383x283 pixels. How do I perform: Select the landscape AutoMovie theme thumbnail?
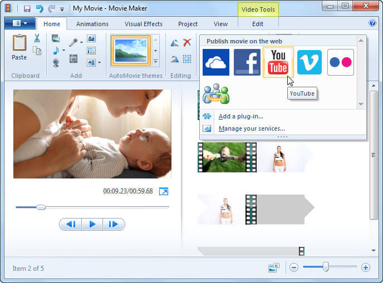tap(131, 51)
